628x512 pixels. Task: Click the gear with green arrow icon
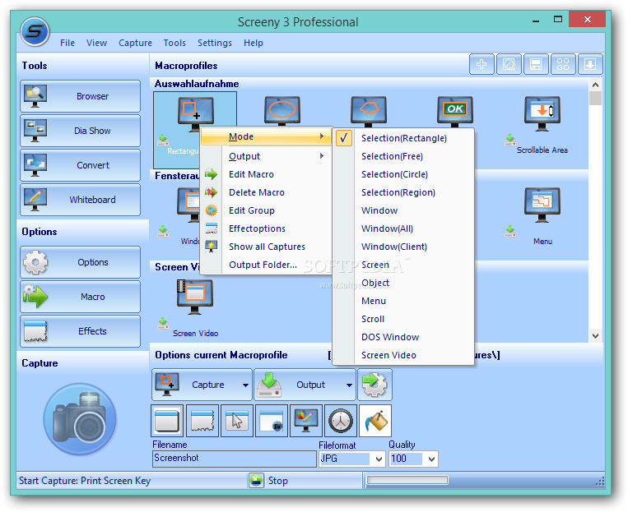click(x=374, y=385)
